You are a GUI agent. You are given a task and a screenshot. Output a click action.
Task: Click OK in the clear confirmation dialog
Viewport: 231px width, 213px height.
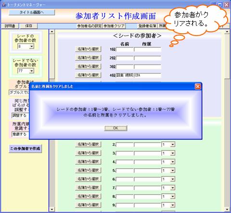coord(115,128)
